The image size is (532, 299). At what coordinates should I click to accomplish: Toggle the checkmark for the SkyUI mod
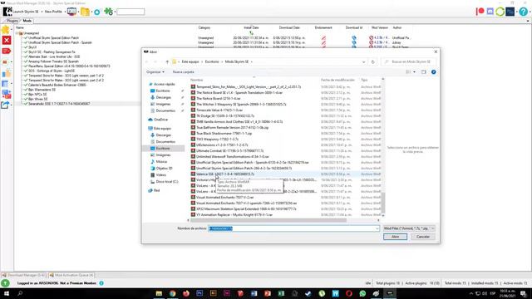point(26,47)
